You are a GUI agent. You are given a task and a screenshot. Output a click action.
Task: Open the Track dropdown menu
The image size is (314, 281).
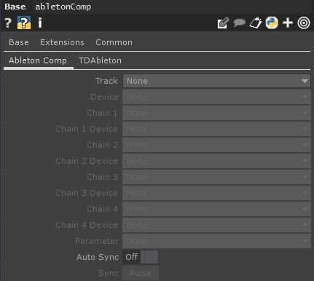tap(216, 81)
